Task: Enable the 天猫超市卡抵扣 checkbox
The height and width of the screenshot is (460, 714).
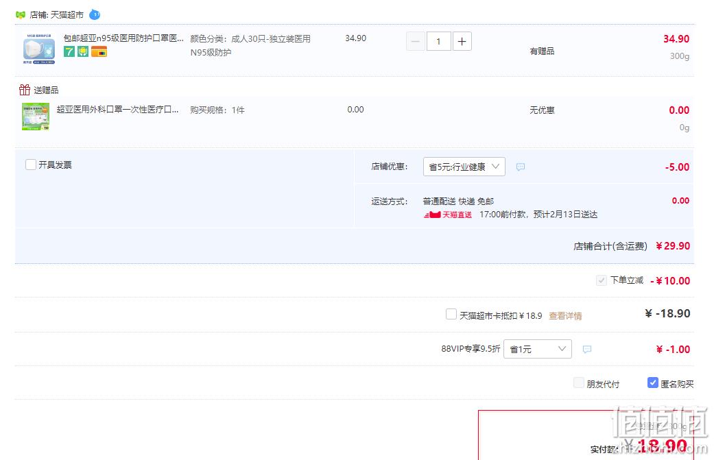Action: tap(451, 315)
